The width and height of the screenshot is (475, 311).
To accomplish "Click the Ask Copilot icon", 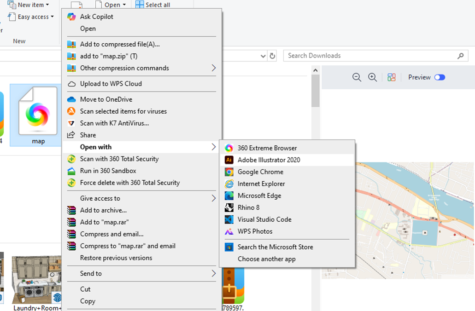I will click(x=71, y=17).
